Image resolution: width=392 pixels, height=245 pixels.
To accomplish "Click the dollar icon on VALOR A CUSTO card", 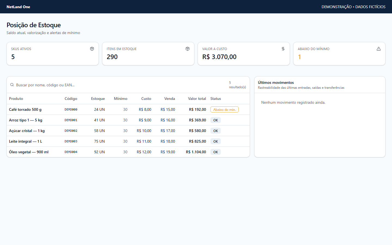I will pyautogui.click(x=283, y=49).
